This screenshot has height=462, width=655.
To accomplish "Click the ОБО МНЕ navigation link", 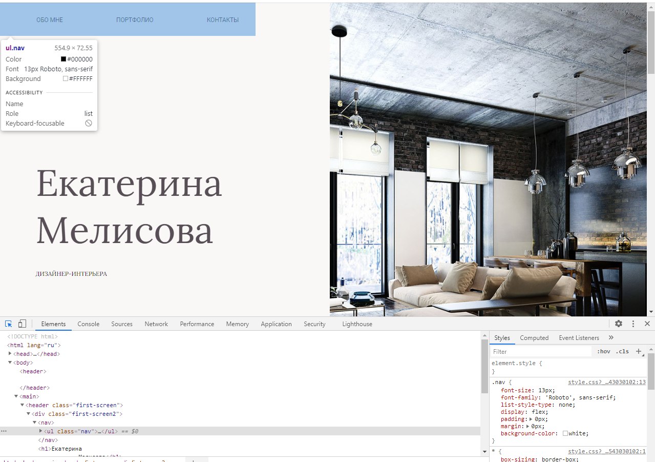I will pyautogui.click(x=50, y=20).
